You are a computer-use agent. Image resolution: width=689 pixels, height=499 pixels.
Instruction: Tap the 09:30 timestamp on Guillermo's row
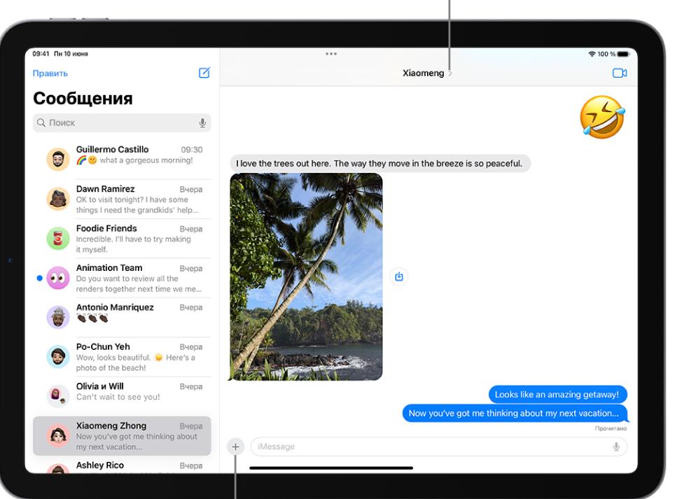pyautogui.click(x=192, y=150)
